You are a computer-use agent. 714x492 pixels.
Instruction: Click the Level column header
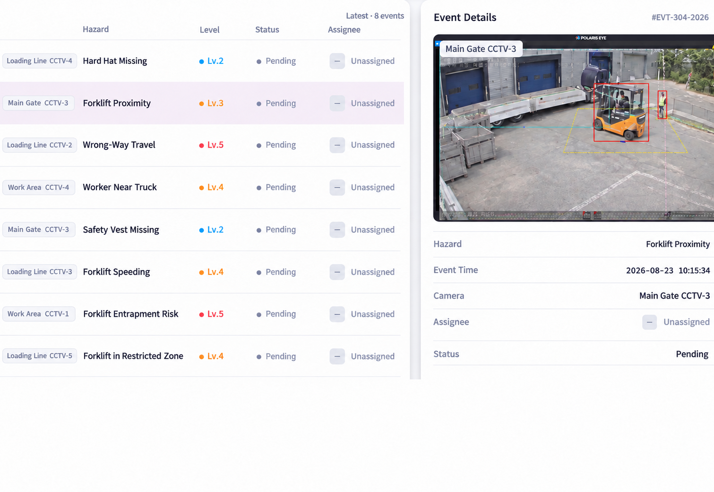click(x=209, y=30)
